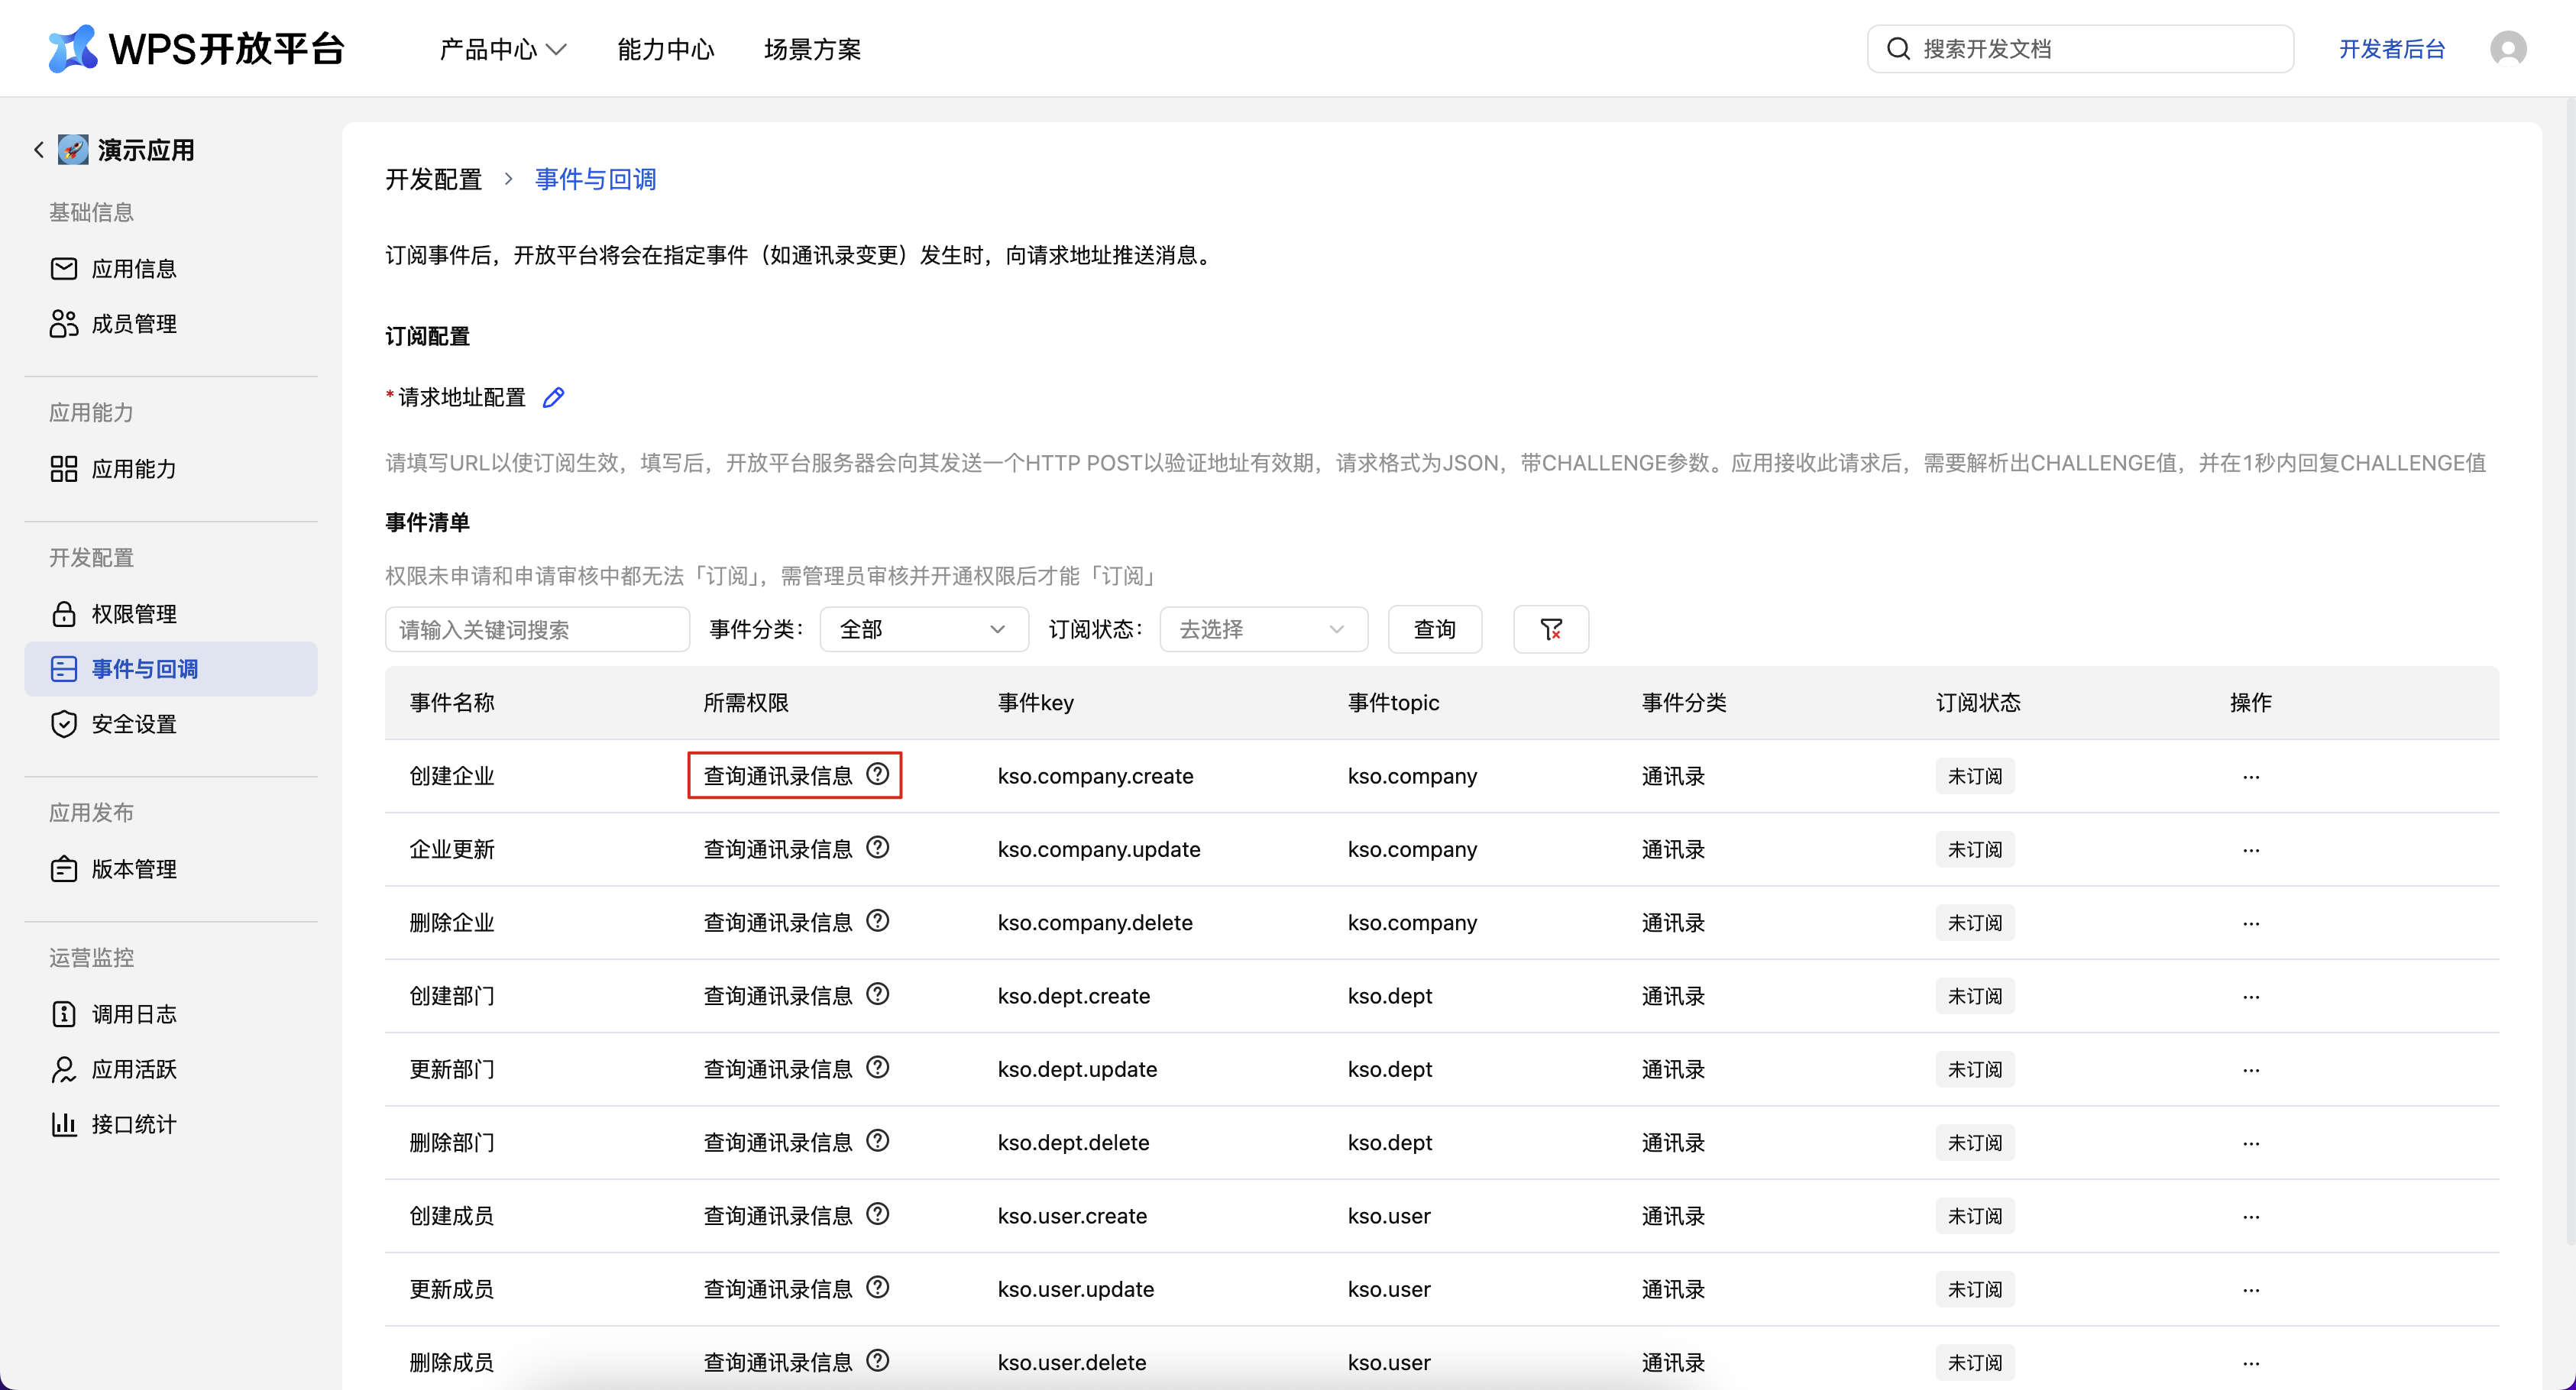2576x1390 pixels.
Task: Click the edit pencil icon beside 请求地址配置
Action: (553, 398)
